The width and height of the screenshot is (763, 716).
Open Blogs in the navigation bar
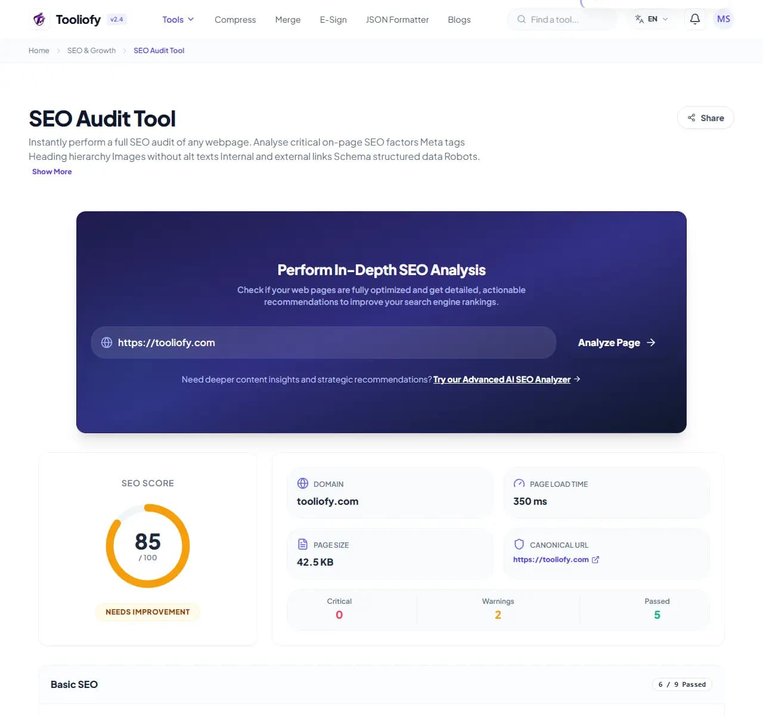[x=459, y=20]
